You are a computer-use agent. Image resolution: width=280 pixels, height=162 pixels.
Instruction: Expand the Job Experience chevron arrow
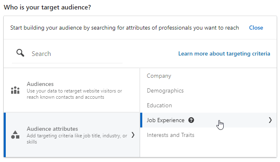click(x=270, y=120)
